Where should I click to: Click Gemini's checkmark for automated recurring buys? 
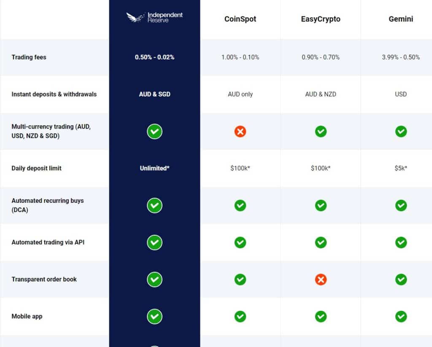click(401, 205)
